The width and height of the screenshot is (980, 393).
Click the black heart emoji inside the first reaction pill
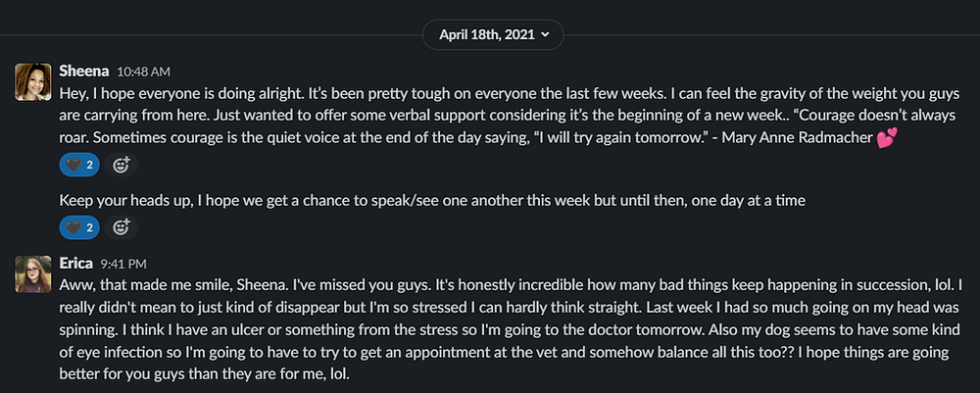(x=73, y=165)
